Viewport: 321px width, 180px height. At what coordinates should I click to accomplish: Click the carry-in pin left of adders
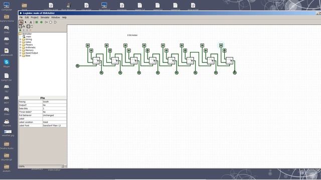click(77, 65)
